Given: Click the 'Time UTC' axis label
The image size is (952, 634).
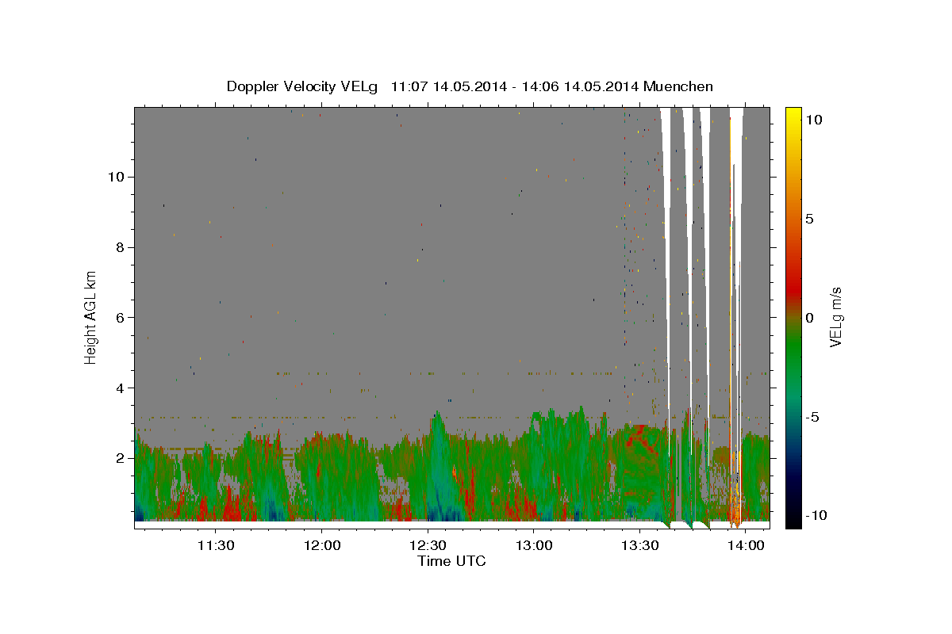Looking at the screenshot, I should click(451, 561).
